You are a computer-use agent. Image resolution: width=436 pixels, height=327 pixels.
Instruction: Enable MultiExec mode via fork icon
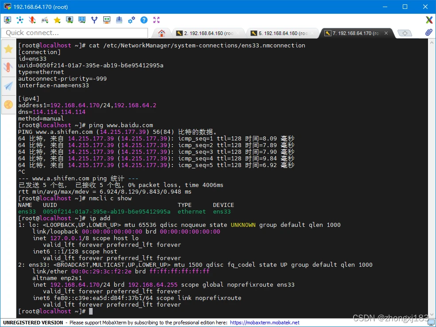point(94,20)
